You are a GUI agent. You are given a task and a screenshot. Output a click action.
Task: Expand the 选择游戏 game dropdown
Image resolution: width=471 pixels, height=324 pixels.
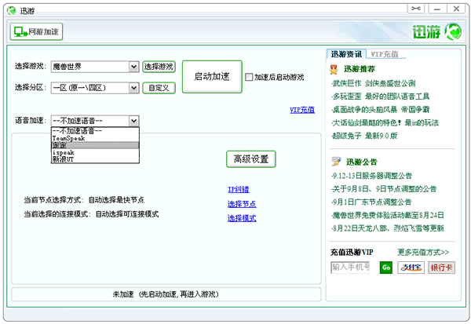(134, 67)
